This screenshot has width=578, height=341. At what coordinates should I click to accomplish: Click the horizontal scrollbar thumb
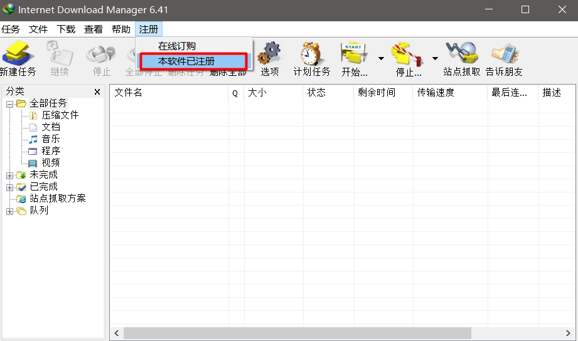pyautogui.click(x=297, y=333)
